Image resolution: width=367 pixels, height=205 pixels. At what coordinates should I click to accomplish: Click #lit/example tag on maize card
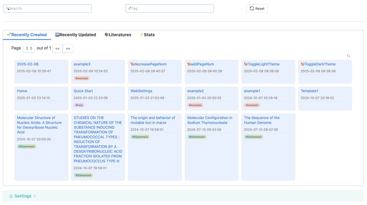(x=140, y=137)
